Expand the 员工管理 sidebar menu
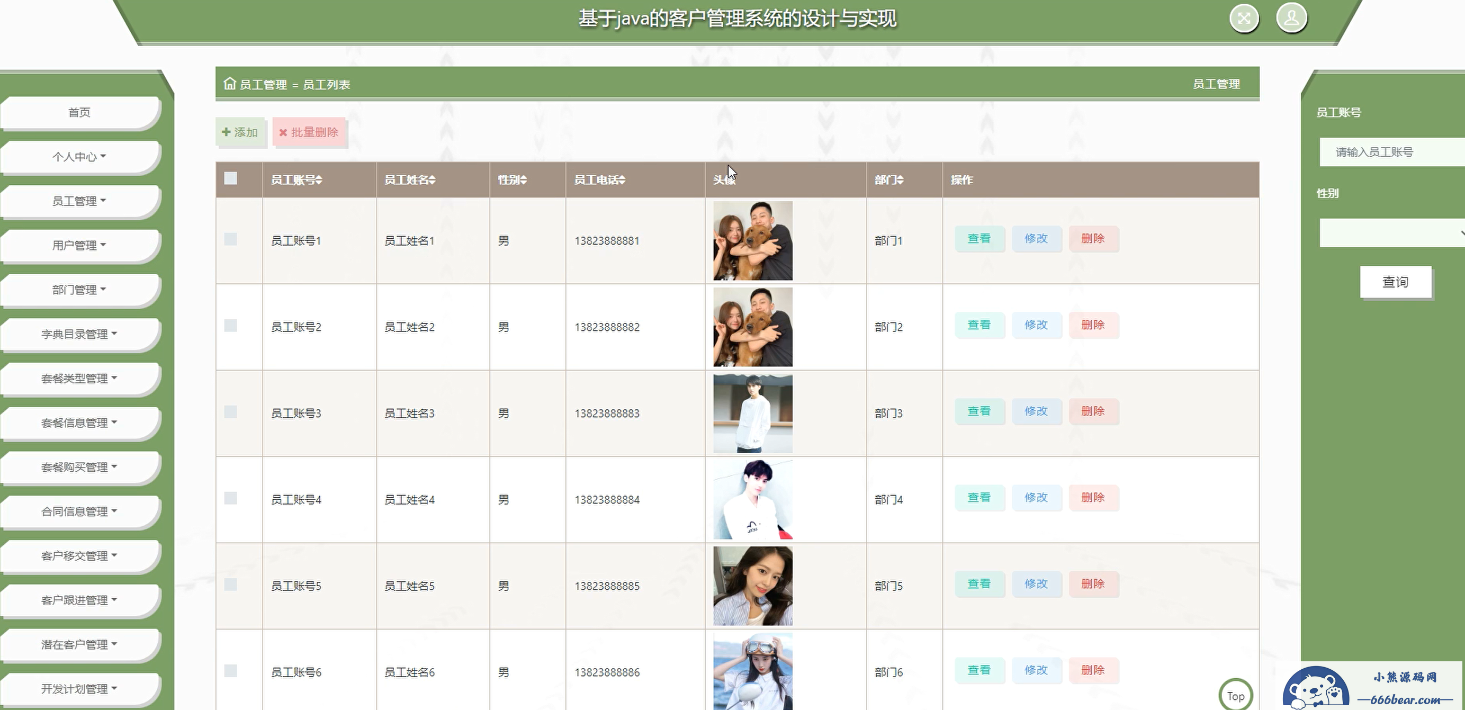The image size is (1465, 710). 79,201
